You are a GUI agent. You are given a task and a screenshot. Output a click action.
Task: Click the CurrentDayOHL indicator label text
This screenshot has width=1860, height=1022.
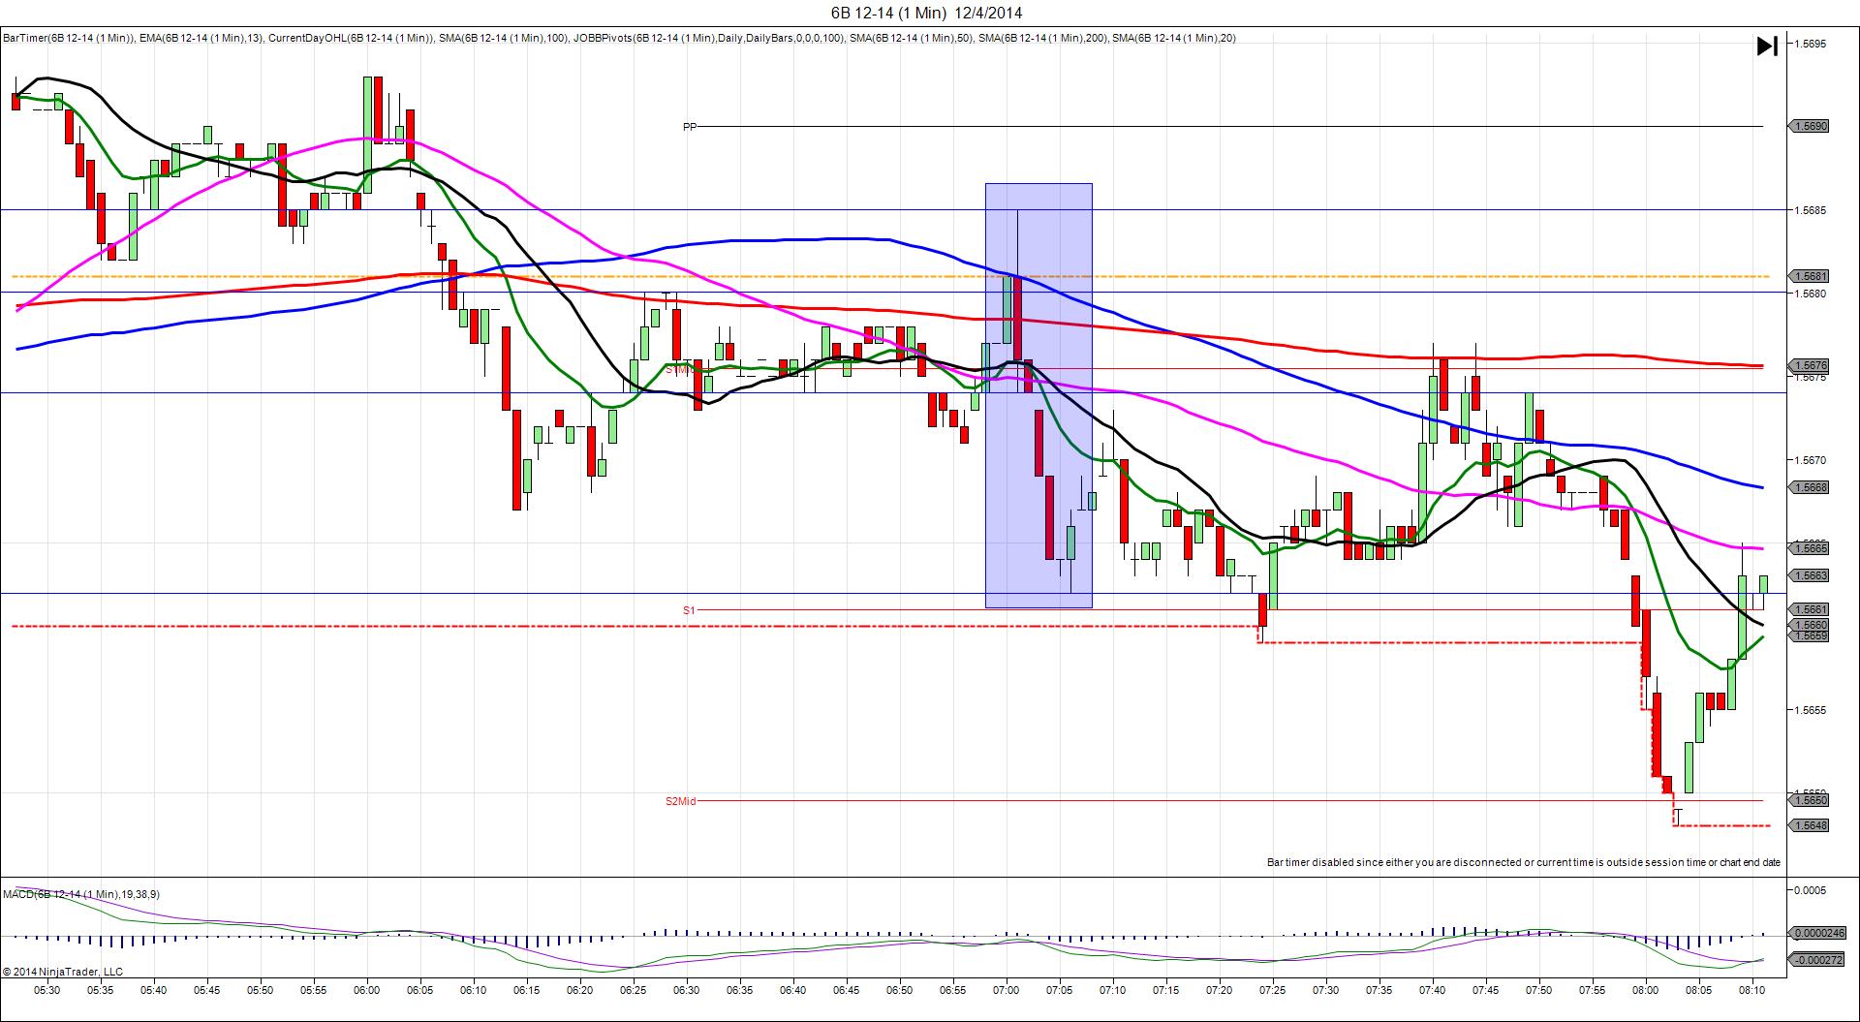[352, 39]
